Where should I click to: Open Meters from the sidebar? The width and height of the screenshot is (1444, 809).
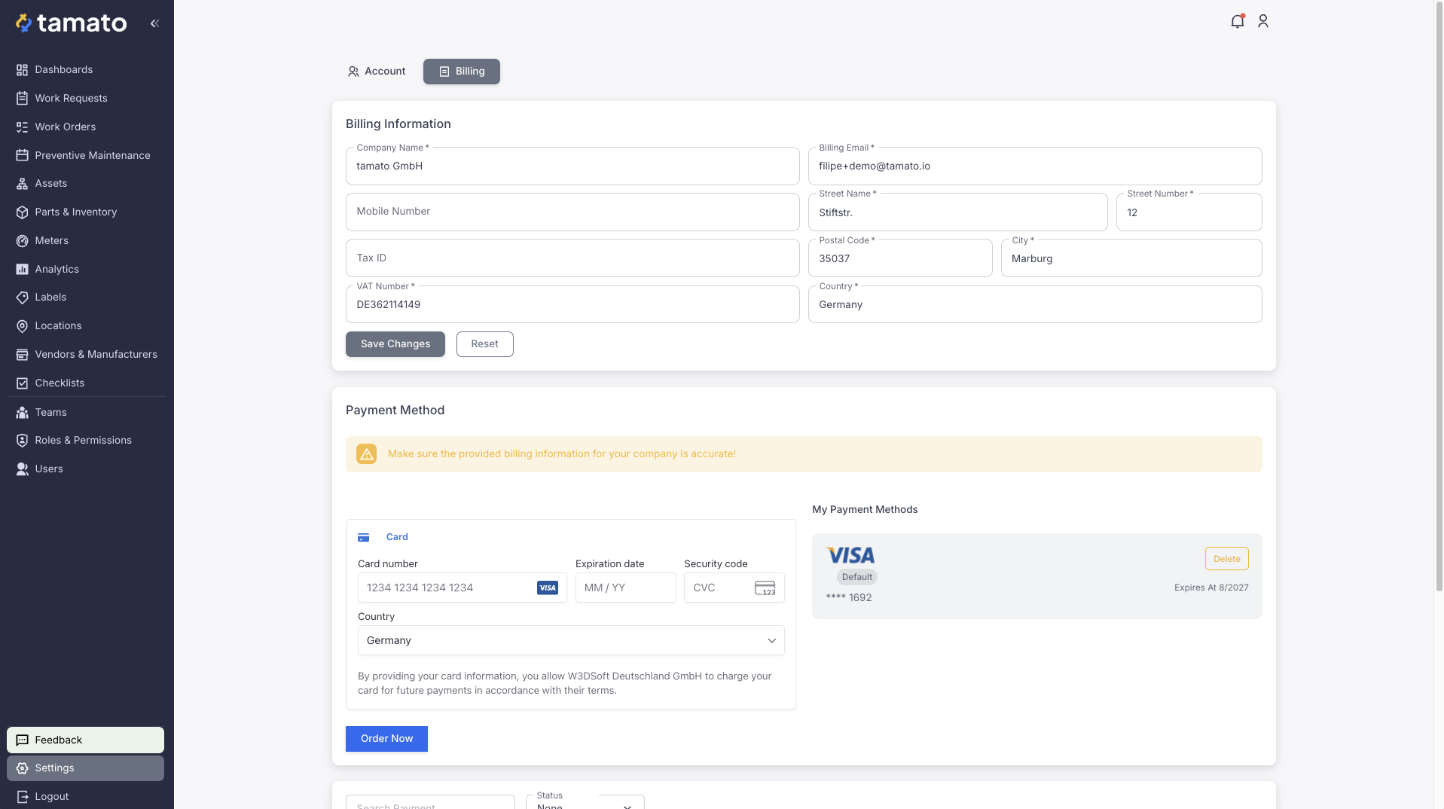point(51,241)
